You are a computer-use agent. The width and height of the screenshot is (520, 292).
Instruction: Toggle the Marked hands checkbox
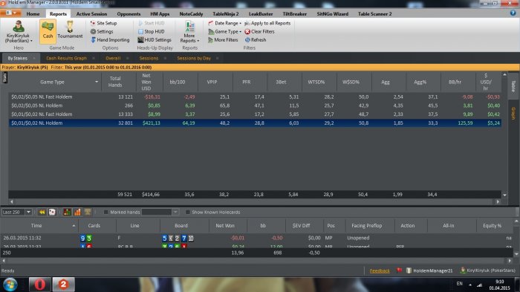105,212
